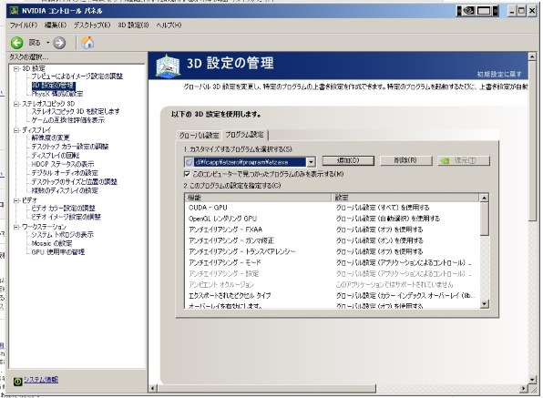Select the CUDA - GPU settings row
The width and height of the screenshot is (543, 398).
click(x=333, y=208)
